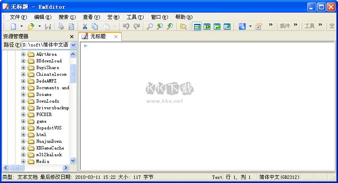This screenshot has height=183, width=338.
Task: Click the Print Preview icon
Action: (71, 26)
